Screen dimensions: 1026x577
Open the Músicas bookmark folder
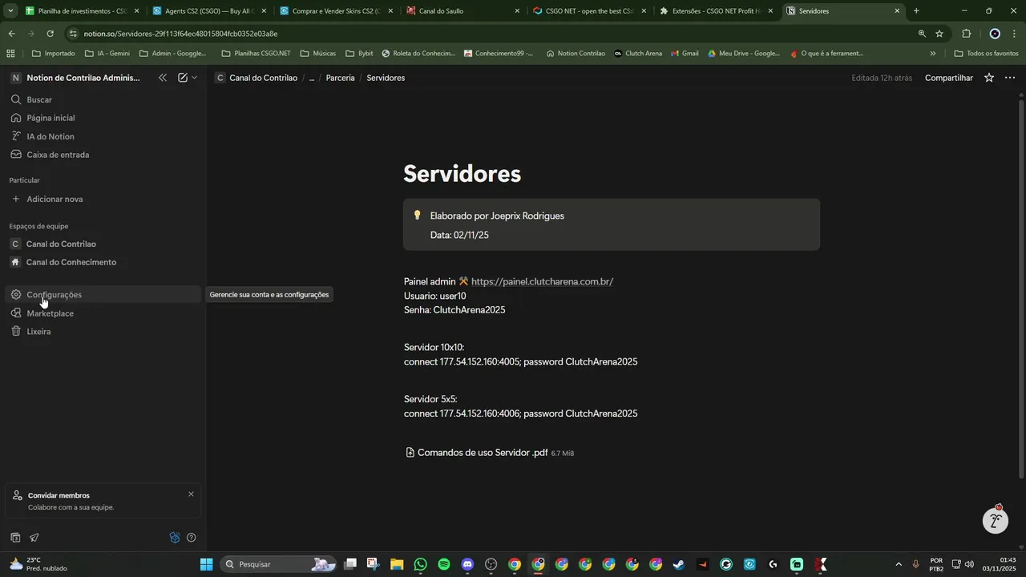[318, 54]
